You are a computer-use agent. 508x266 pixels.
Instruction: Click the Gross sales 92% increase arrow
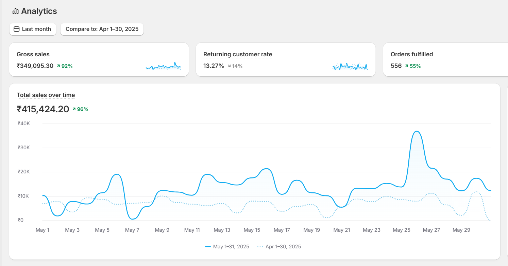point(58,66)
